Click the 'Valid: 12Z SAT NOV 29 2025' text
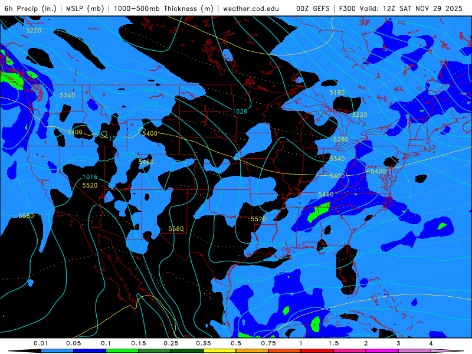This screenshot has height=354, width=472. click(412, 8)
